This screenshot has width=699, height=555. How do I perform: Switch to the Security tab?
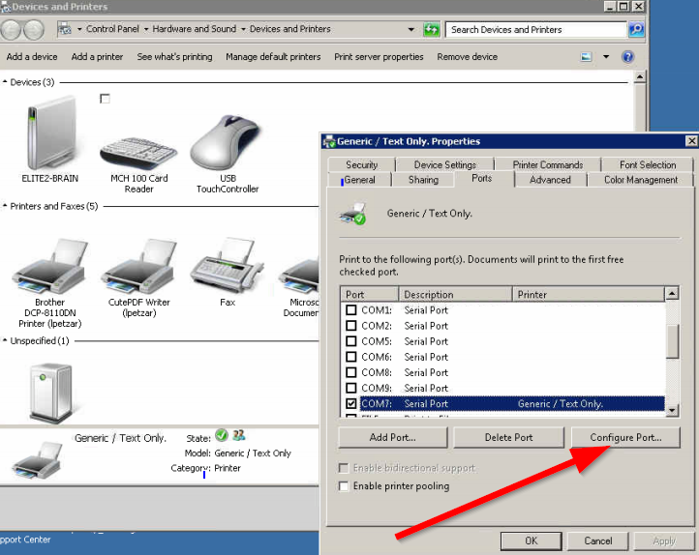361,165
